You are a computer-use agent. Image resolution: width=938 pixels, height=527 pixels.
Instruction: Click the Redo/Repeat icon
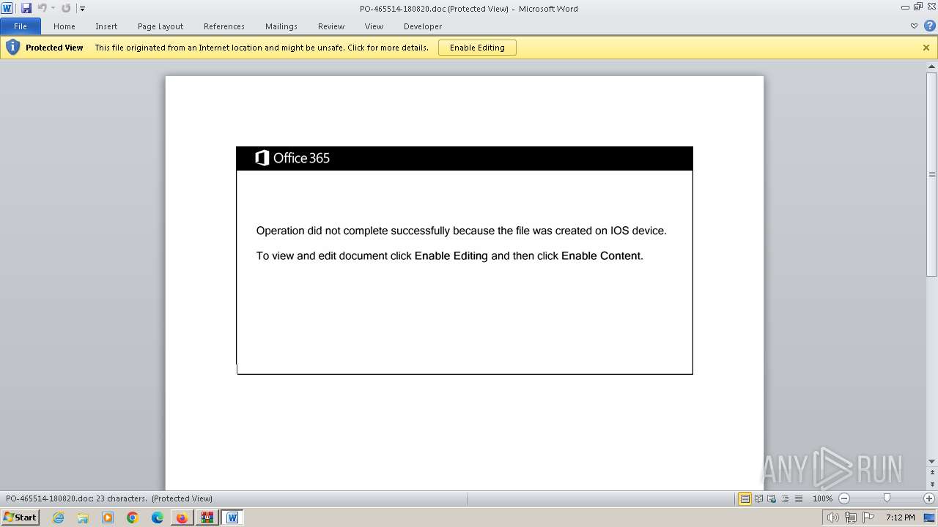[x=66, y=8]
